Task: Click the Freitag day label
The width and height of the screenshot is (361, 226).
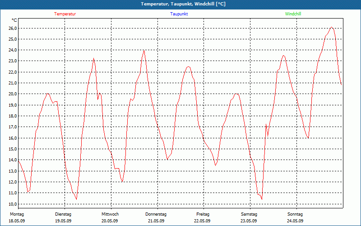Action: (203, 214)
